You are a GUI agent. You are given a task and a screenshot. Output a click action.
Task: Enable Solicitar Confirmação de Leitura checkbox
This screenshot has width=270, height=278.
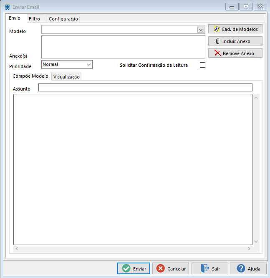(x=202, y=65)
